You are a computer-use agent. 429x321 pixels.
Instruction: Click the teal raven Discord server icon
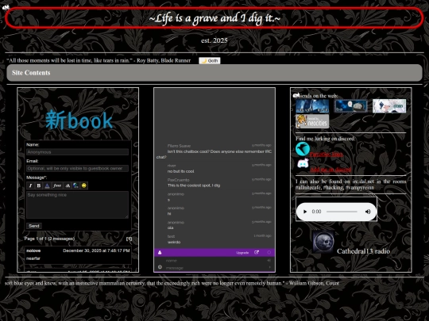[303, 149]
